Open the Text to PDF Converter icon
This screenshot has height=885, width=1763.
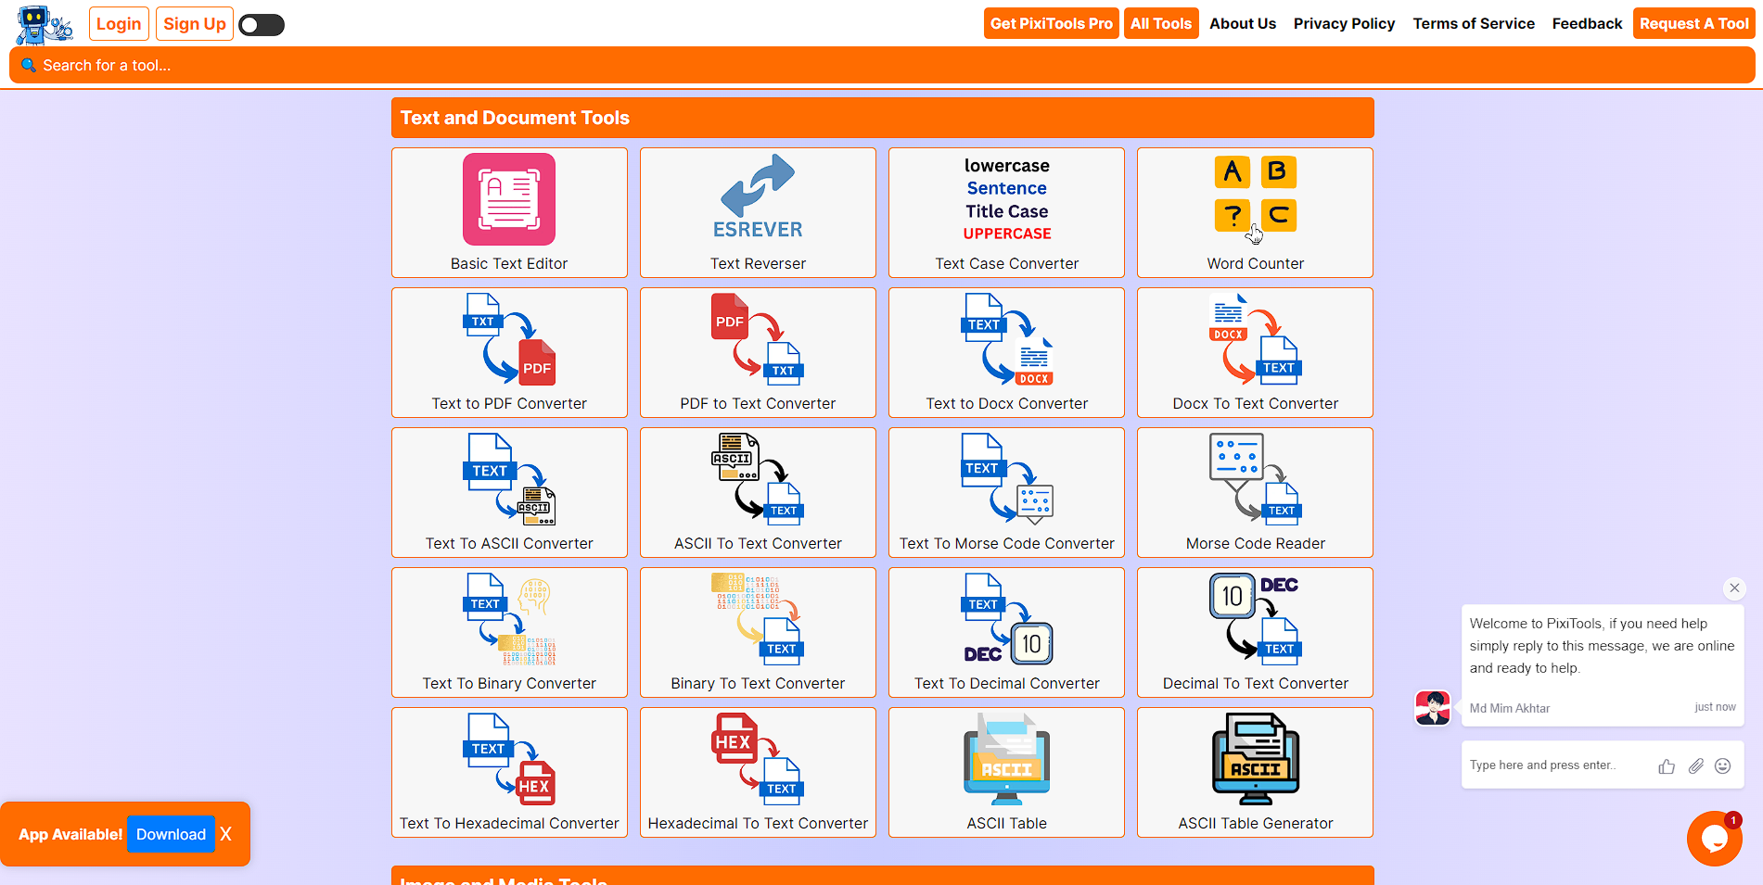pos(509,339)
